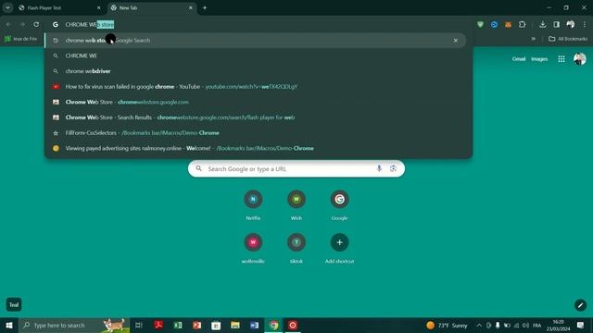Go forward with the forward arrow

(x=22, y=25)
